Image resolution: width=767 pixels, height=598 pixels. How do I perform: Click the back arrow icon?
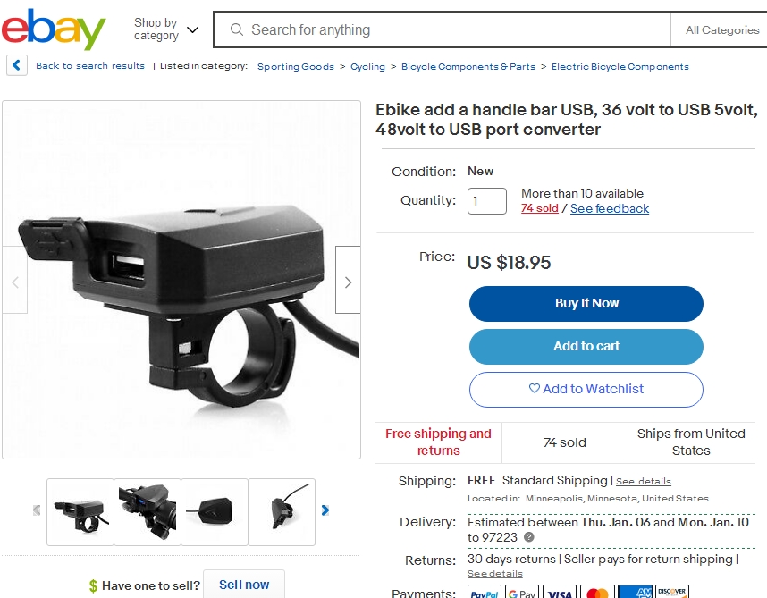(x=17, y=65)
